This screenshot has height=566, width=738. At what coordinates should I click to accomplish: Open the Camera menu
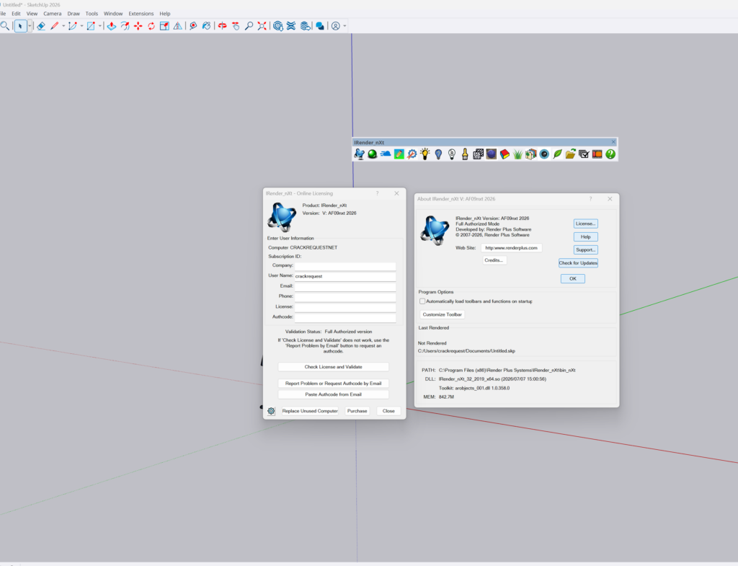tap(52, 14)
